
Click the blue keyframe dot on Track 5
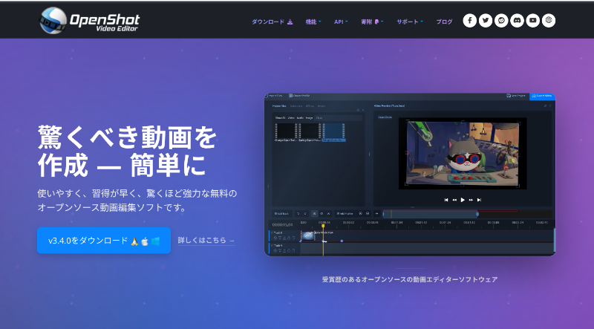click(x=342, y=241)
